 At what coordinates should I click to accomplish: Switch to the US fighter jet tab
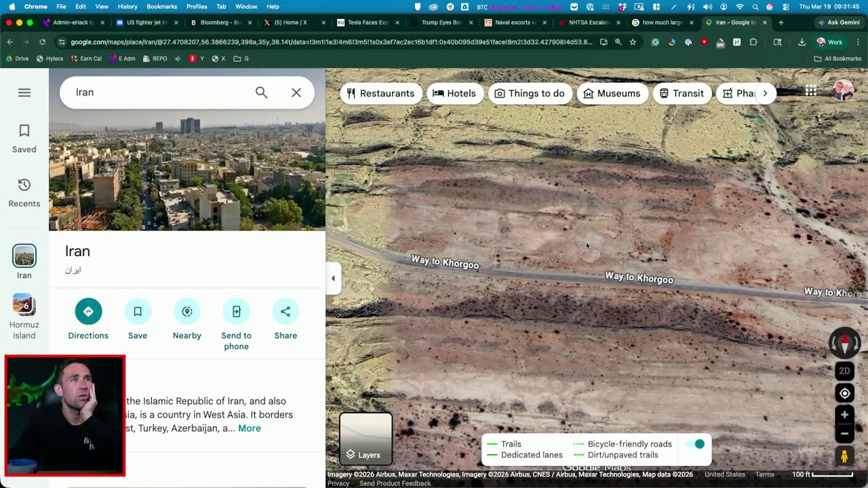(x=147, y=22)
